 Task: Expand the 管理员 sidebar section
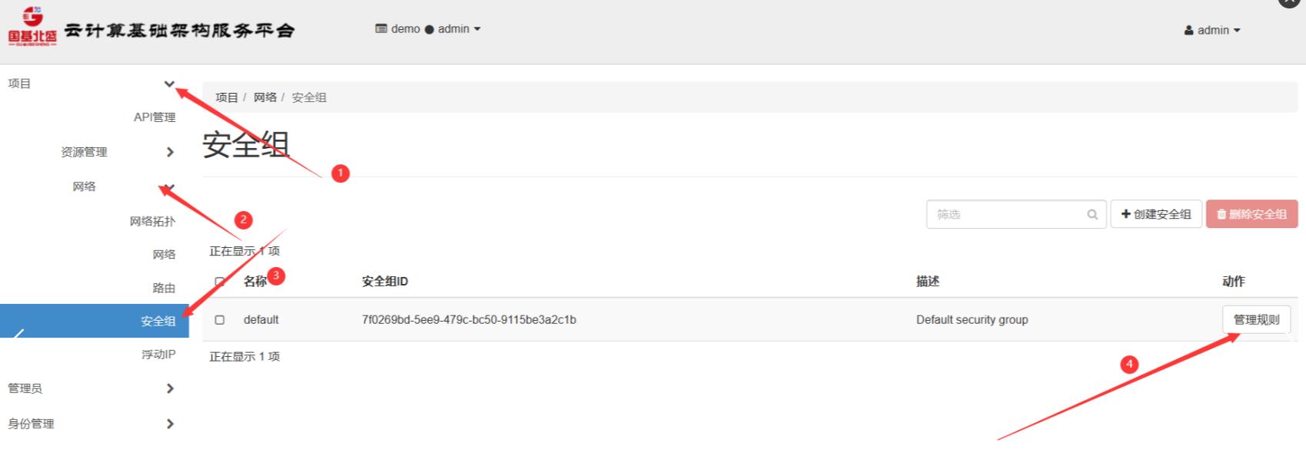pos(95,388)
